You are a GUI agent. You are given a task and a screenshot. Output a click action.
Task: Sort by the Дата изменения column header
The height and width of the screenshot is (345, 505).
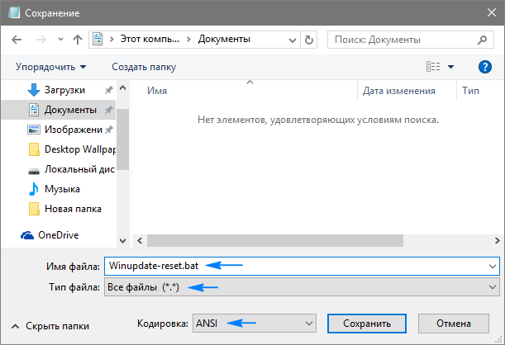(x=398, y=92)
